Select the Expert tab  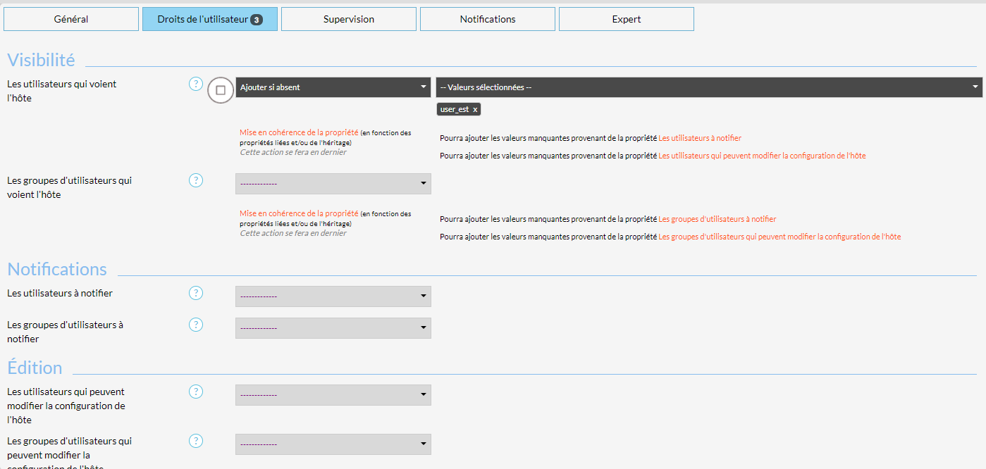click(627, 19)
